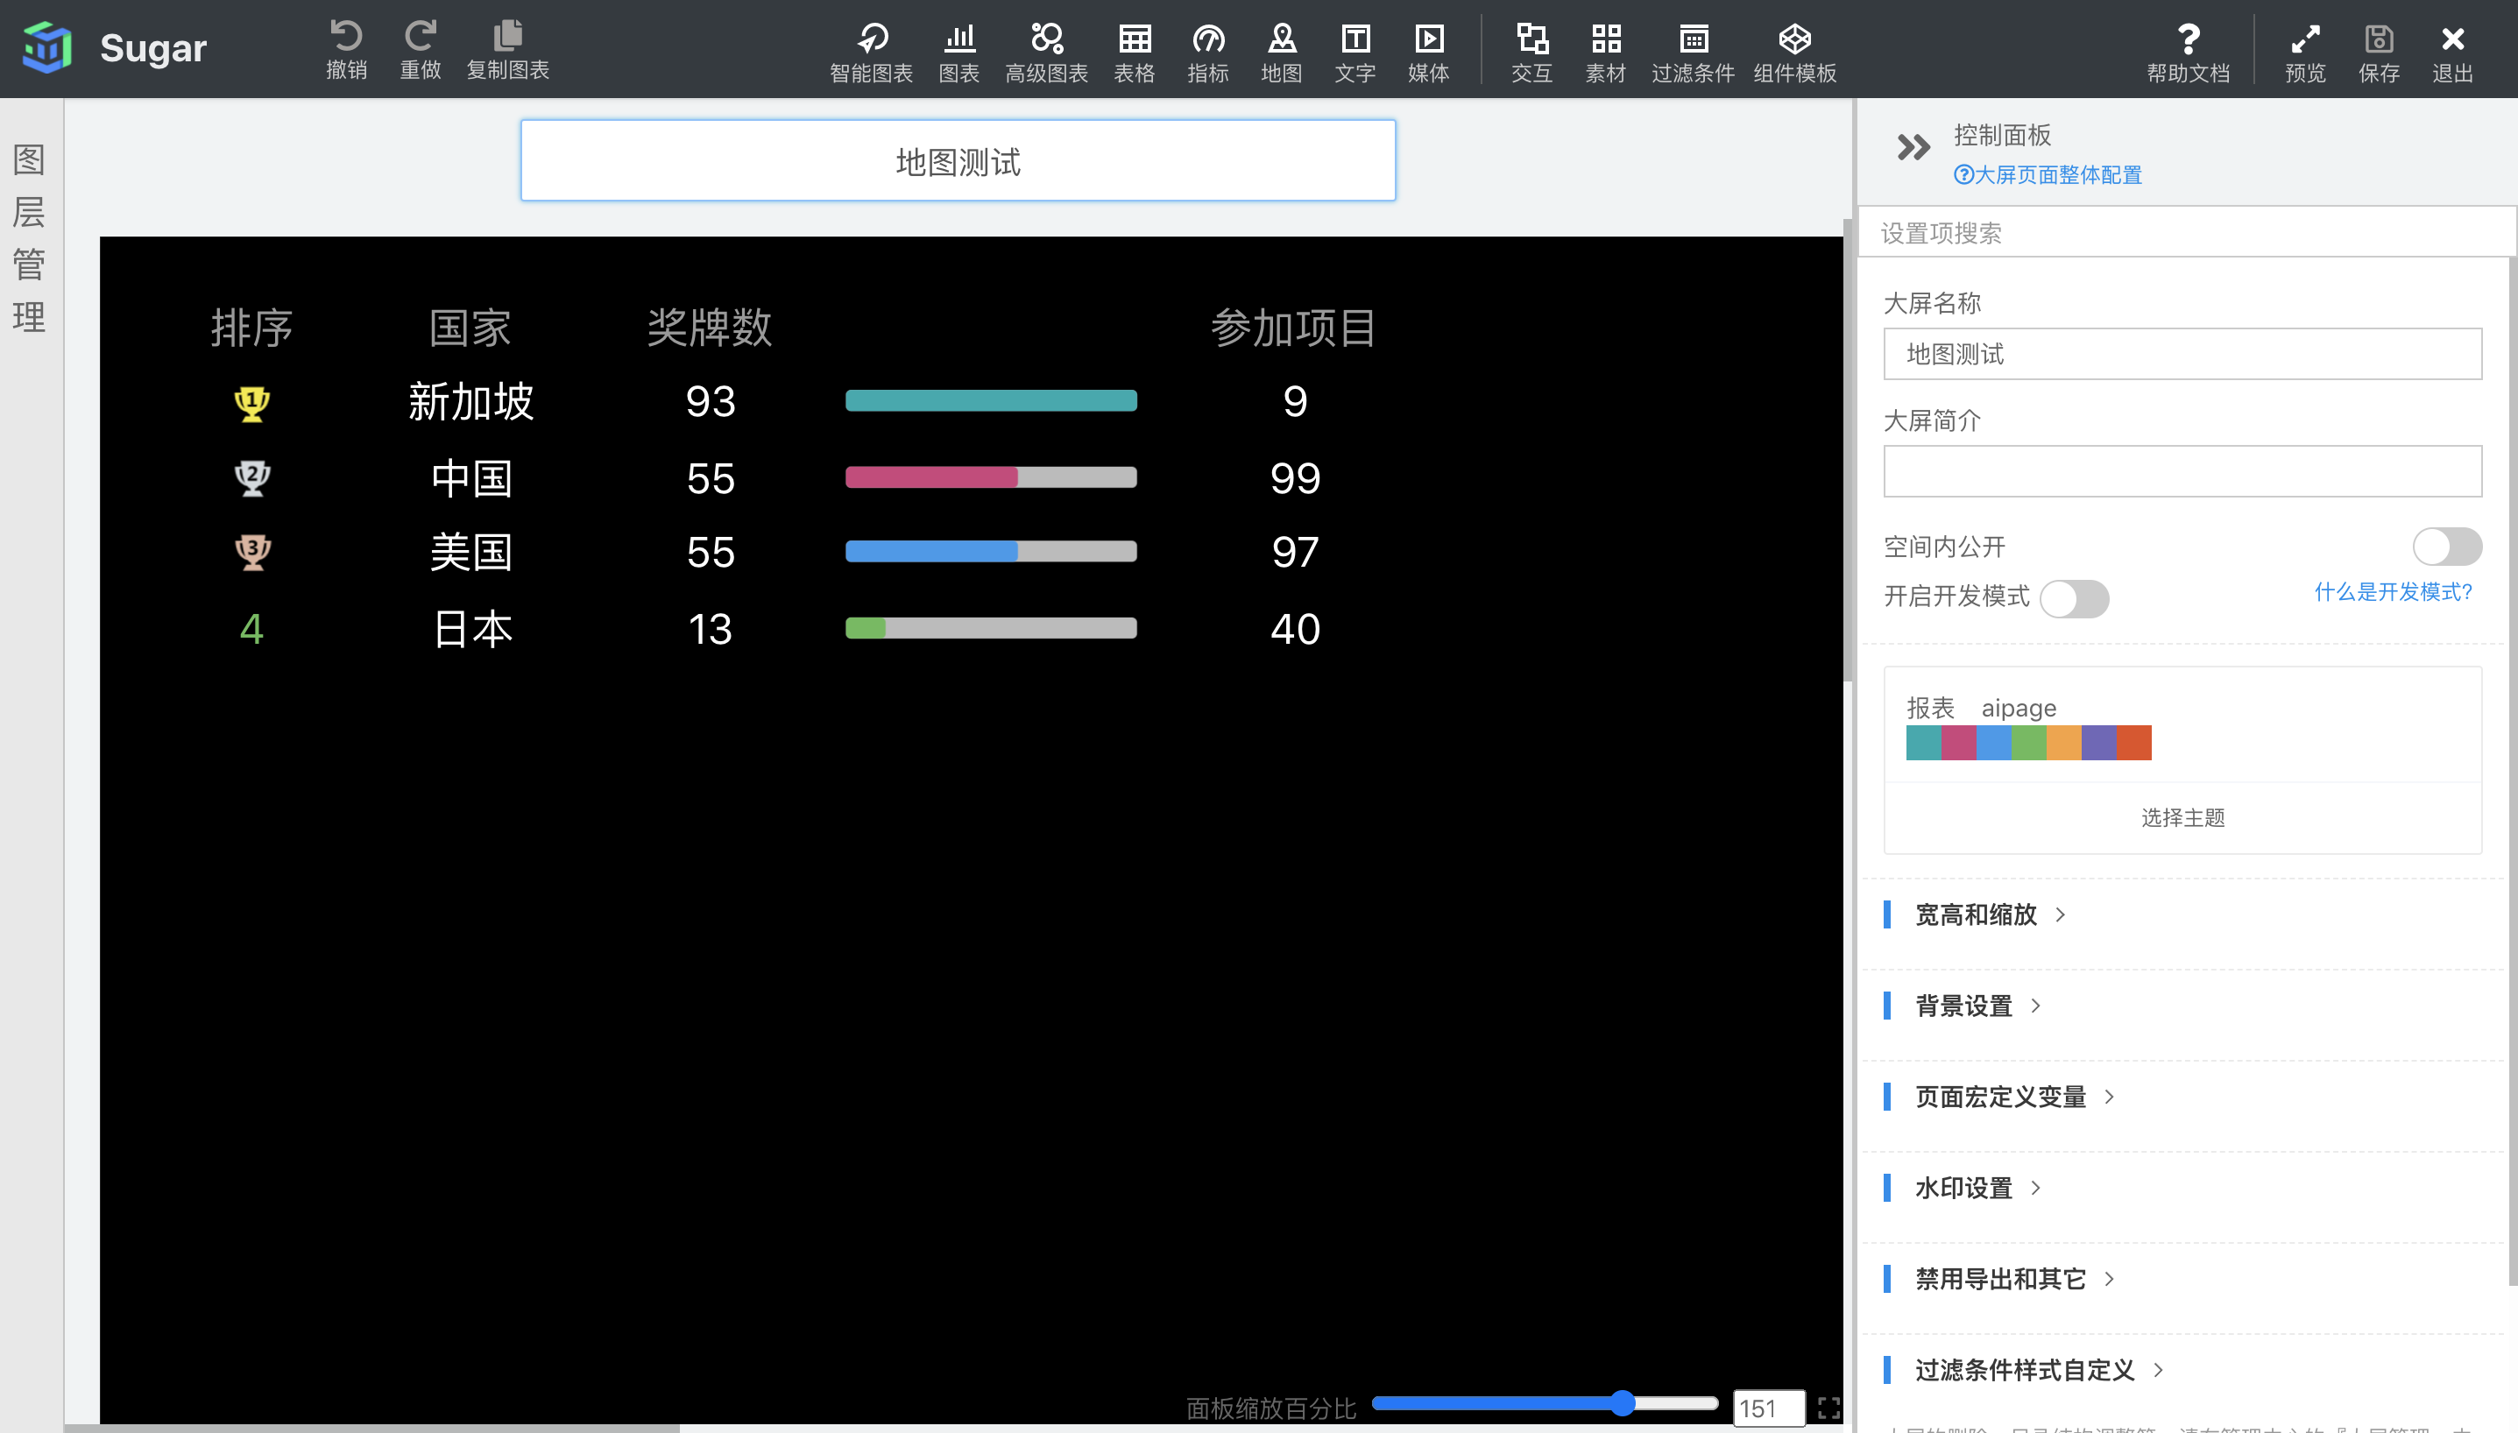Toggle the 空间内公开 switch
This screenshot has height=1433, width=2518.
click(x=2447, y=547)
